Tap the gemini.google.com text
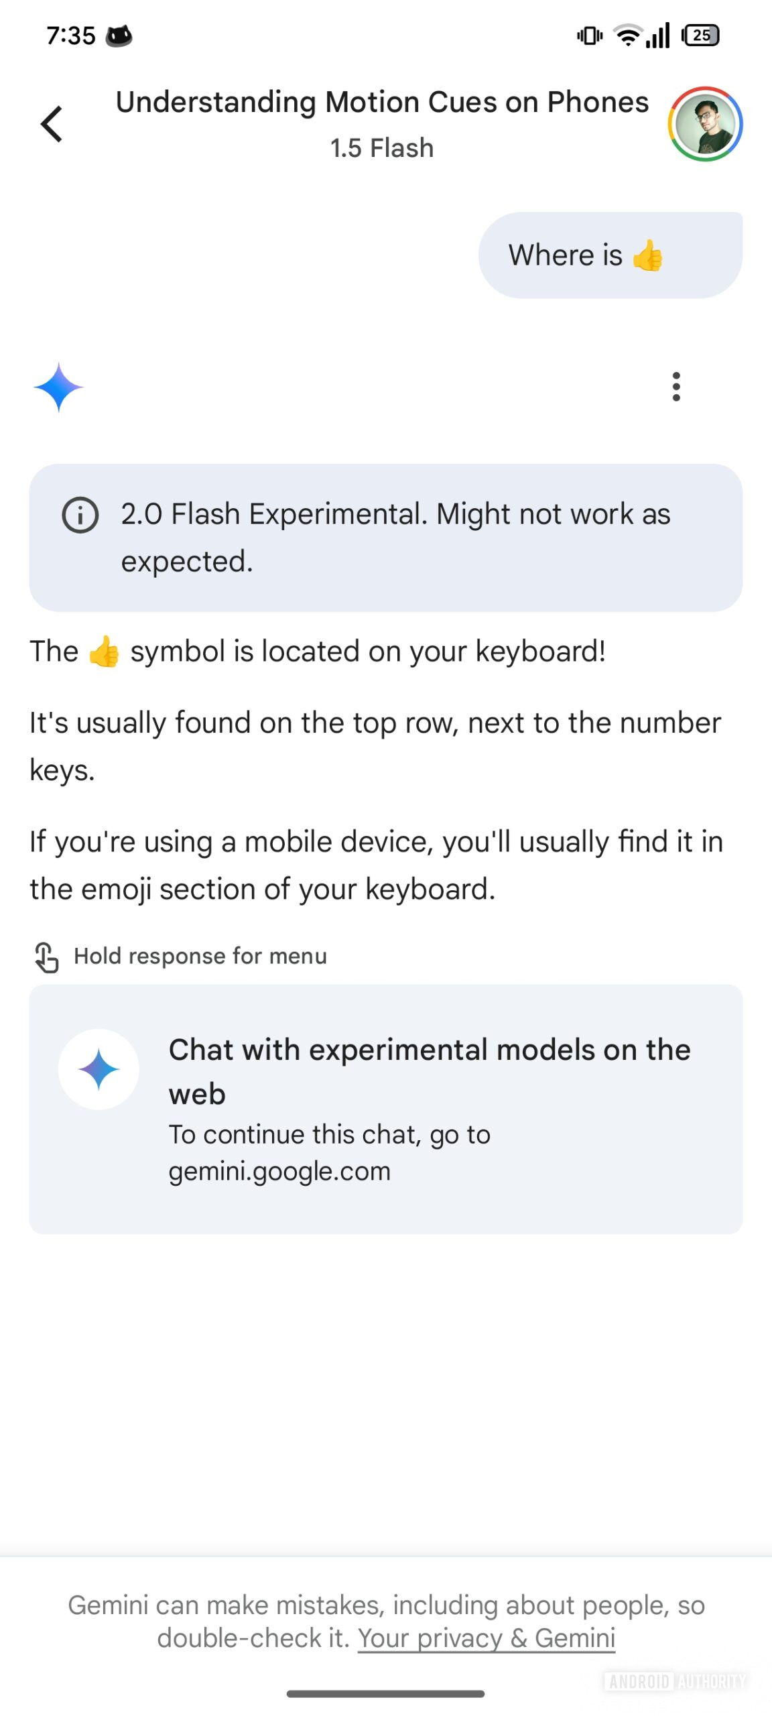Image resolution: width=772 pixels, height=1716 pixels. tap(279, 1171)
